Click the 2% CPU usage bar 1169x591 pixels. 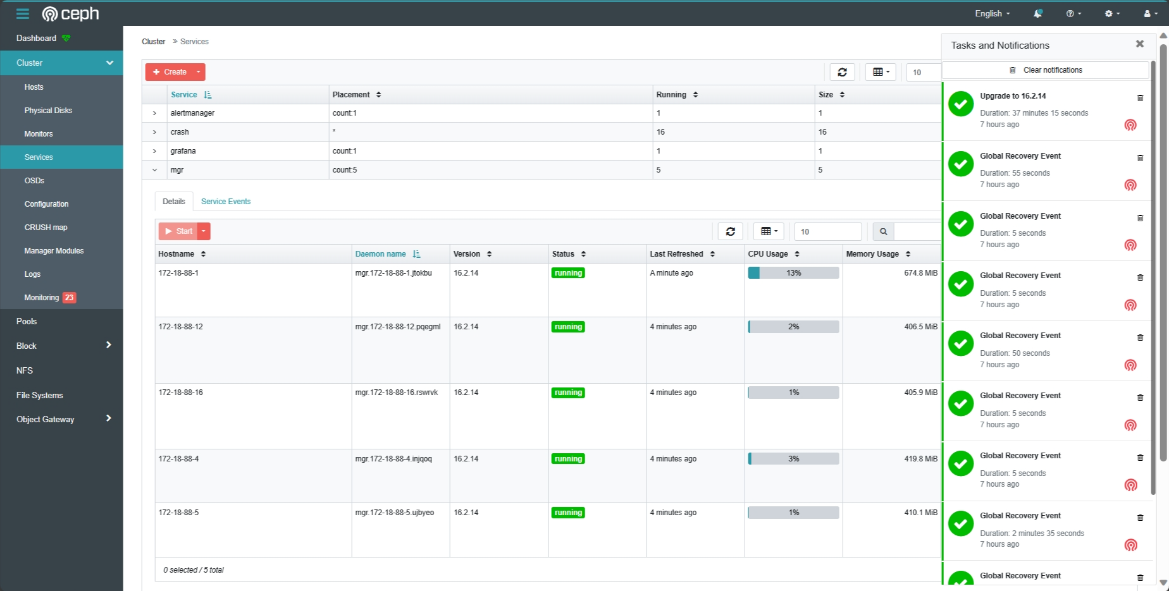click(x=793, y=327)
